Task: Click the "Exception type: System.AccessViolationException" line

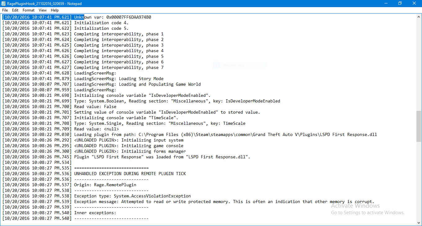Action: pos(132,196)
